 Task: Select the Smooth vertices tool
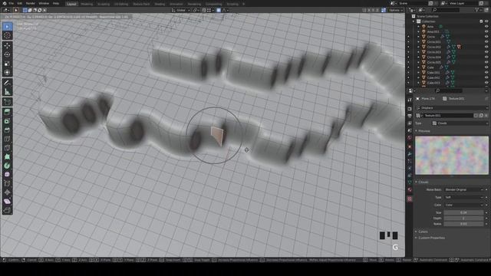pyautogui.click(x=7, y=174)
